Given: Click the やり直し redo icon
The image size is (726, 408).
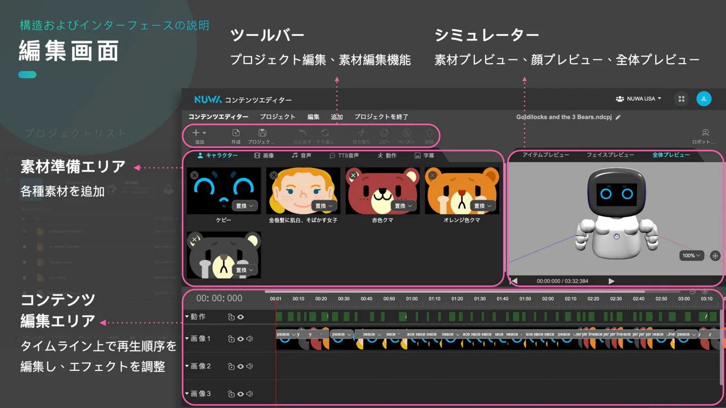Looking at the screenshot, I should [x=325, y=133].
